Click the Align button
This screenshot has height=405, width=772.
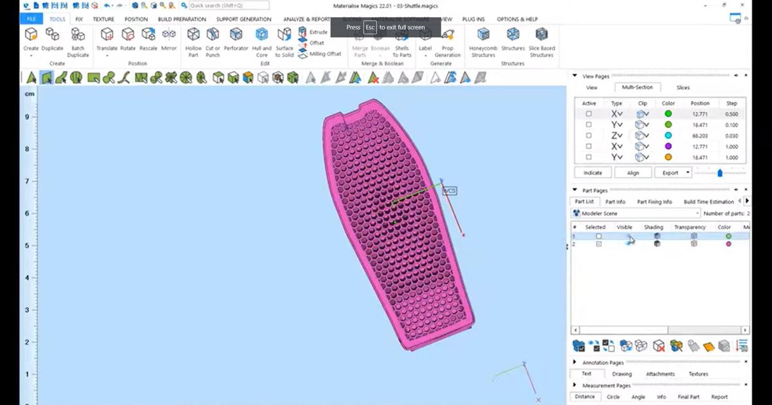click(x=633, y=172)
